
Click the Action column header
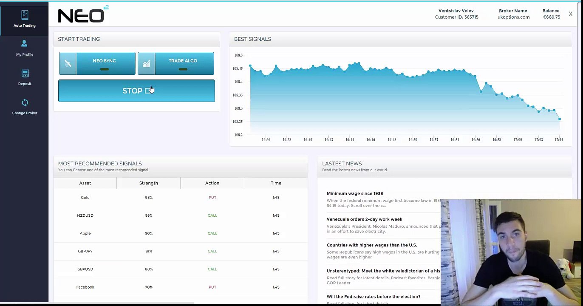[212, 183]
